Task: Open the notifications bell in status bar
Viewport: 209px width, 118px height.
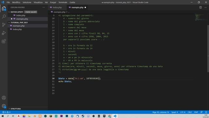Action: 206,112
